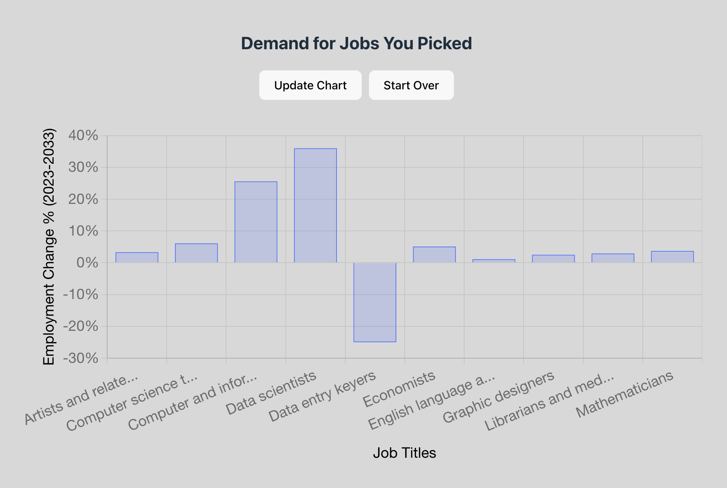Click the Update Chart button

point(310,85)
